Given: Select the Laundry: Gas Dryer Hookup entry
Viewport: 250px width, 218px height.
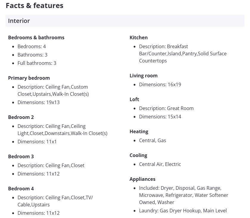Looking at the screenshot, I should pyautogui.click(x=183, y=211).
